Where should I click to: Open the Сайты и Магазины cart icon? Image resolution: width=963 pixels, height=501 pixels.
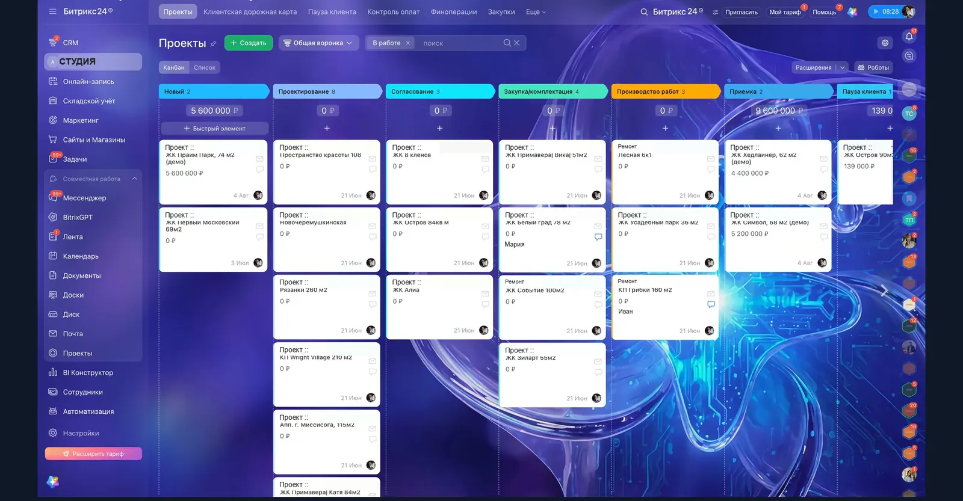(x=53, y=139)
